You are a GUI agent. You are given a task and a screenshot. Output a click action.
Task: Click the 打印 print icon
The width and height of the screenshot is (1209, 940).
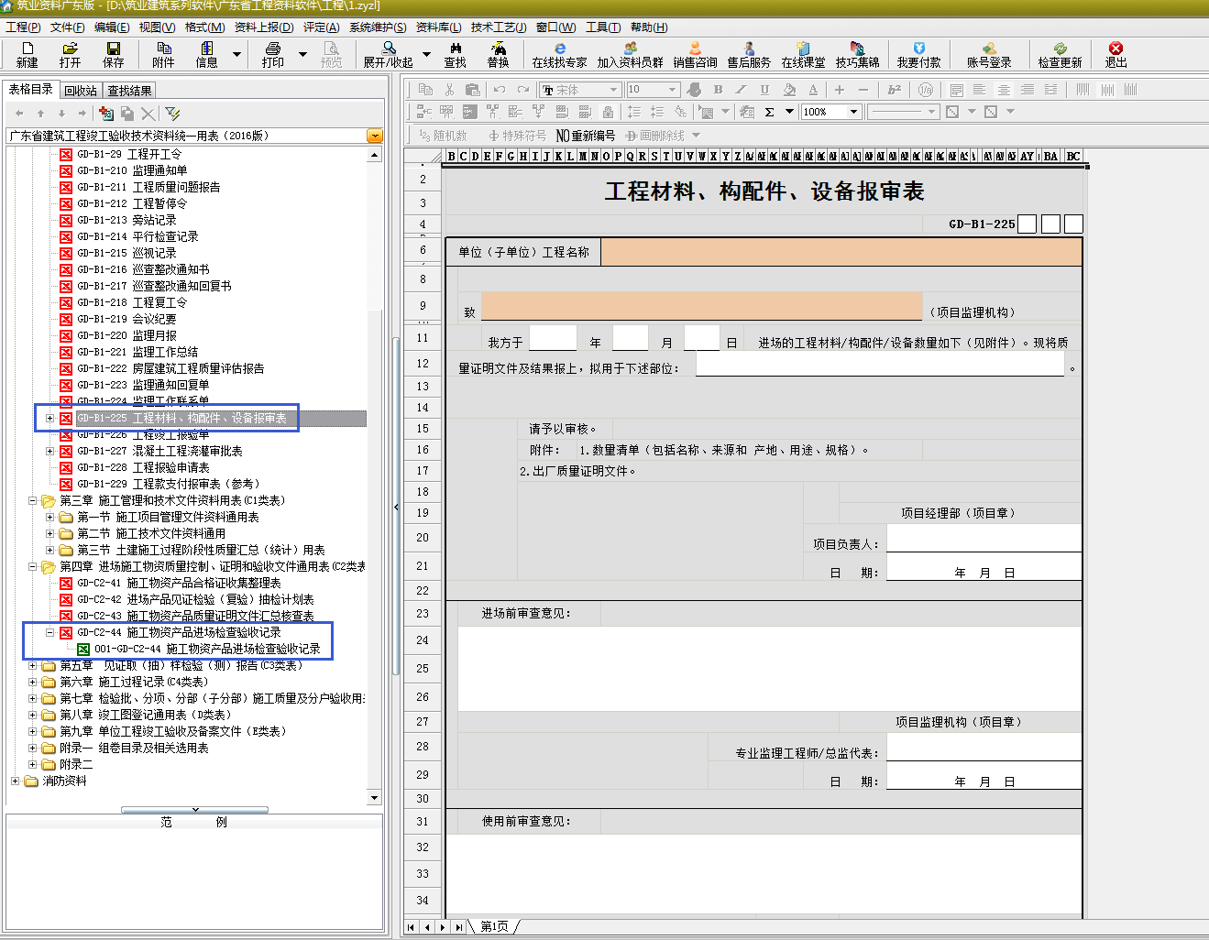point(273,54)
